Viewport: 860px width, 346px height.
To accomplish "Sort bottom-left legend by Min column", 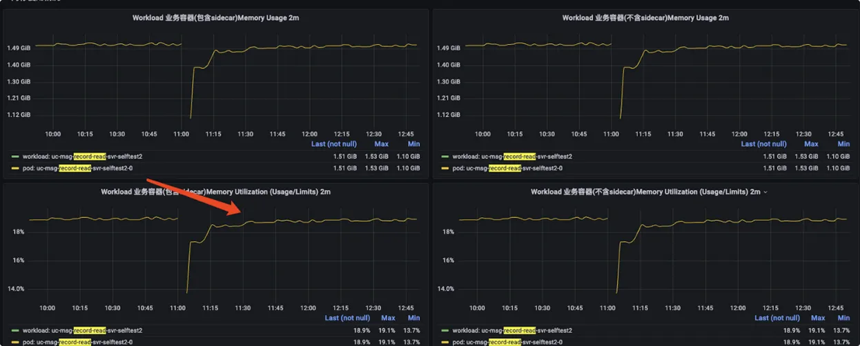I will click(413, 318).
